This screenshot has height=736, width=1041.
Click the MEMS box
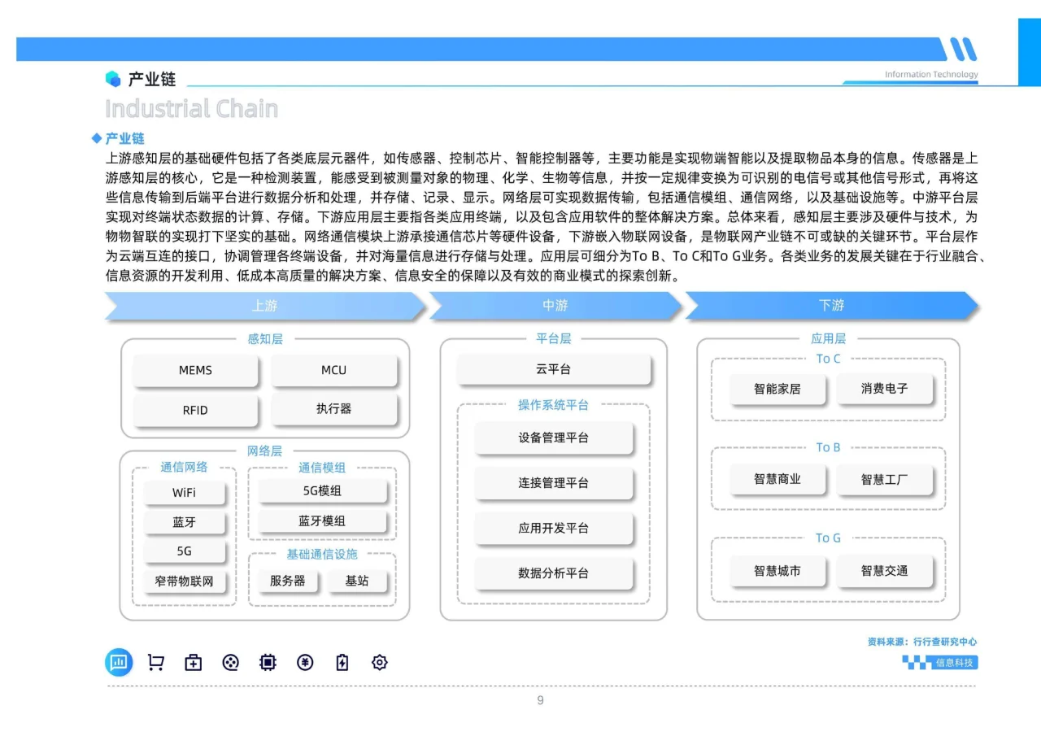[195, 371]
